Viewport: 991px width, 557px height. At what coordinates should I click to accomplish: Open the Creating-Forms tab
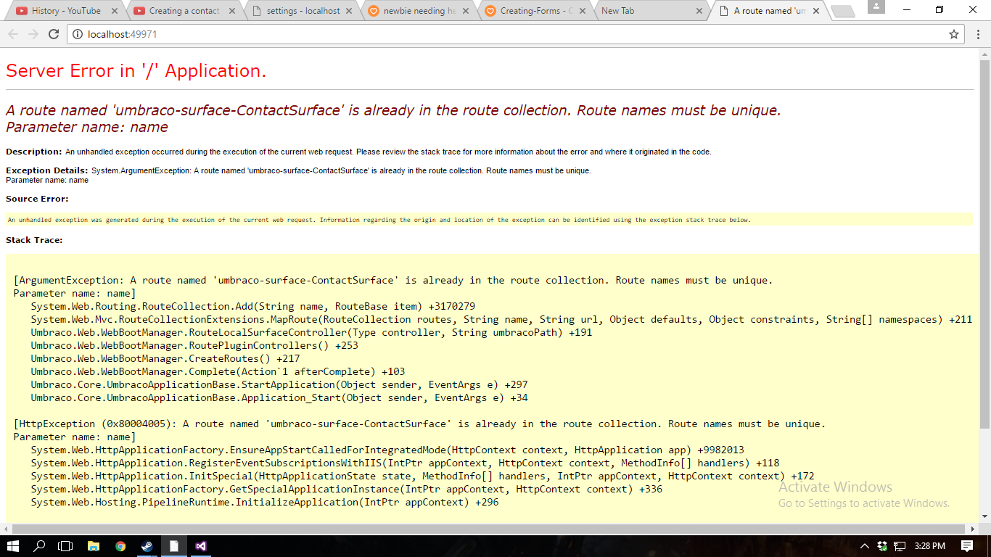point(535,11)
